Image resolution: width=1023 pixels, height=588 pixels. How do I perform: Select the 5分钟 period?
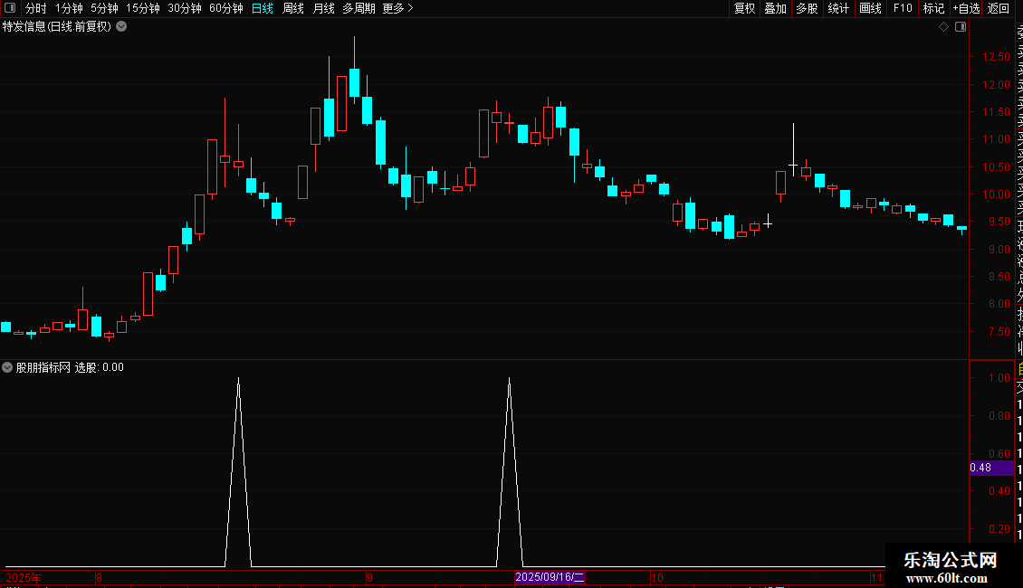104,8
